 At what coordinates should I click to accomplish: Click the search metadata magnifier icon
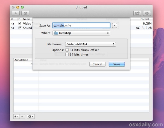(147, 13)
